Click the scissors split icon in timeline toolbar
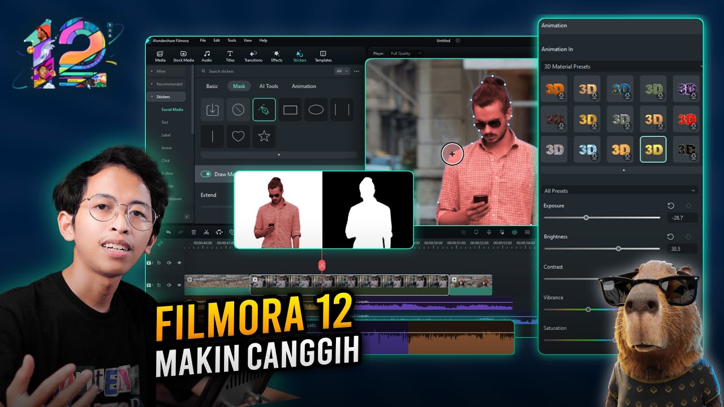The width and height of the screenshot is (724, 407). click(206, 232)
